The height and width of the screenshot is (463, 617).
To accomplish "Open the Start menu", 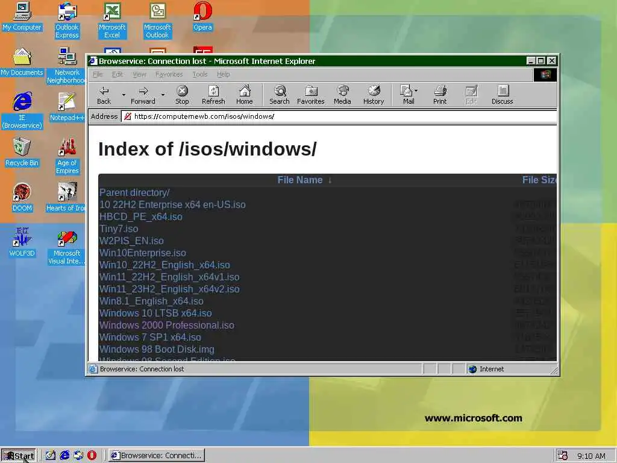I will click(19, 456).
